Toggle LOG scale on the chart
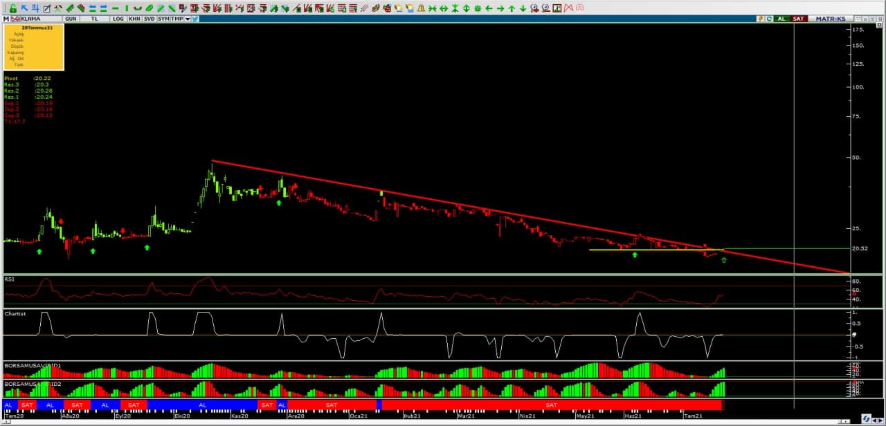The width and height of the screenshot is (886, 426). pos(118,19)
